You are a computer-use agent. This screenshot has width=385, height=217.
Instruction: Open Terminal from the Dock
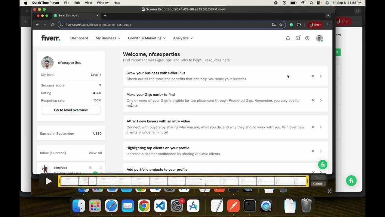click(x=250, y=206)
